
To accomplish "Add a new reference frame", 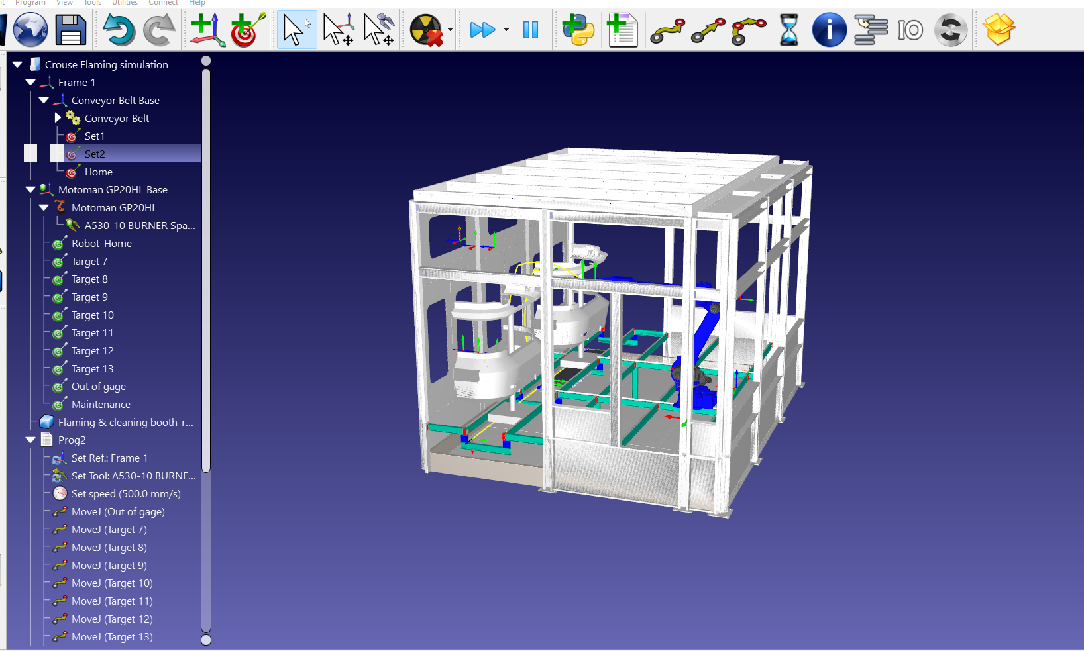I will [x=207, y=30].
